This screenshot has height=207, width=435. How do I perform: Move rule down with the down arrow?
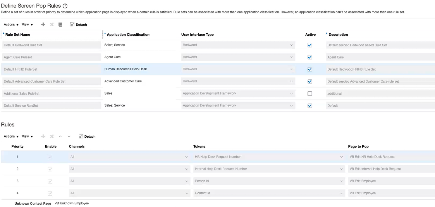click(x=69, y=136)
